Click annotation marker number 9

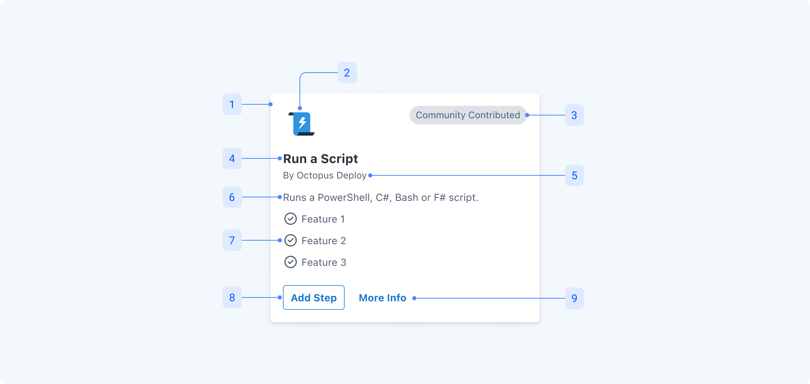pos(574,298)
